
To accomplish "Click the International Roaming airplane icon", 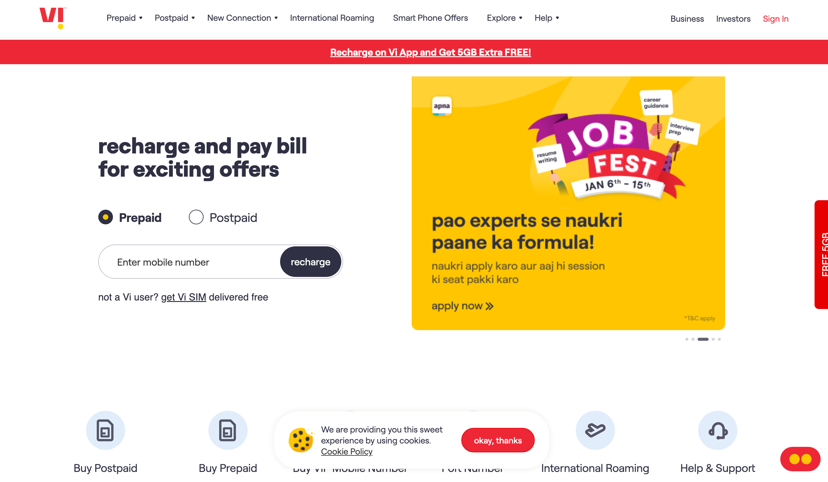I will [x=595, y=430].
